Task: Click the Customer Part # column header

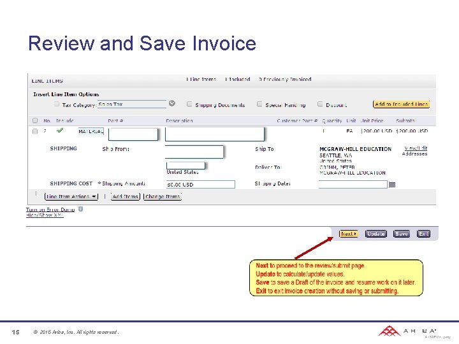Action: pos(297,120)
